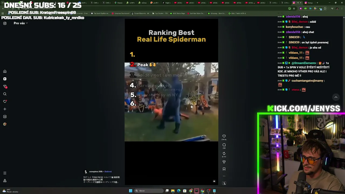Open the 'The best ChatBot an...' bookmark
Image resolution: width=345 pixels, height=194 pixels.
100,13
